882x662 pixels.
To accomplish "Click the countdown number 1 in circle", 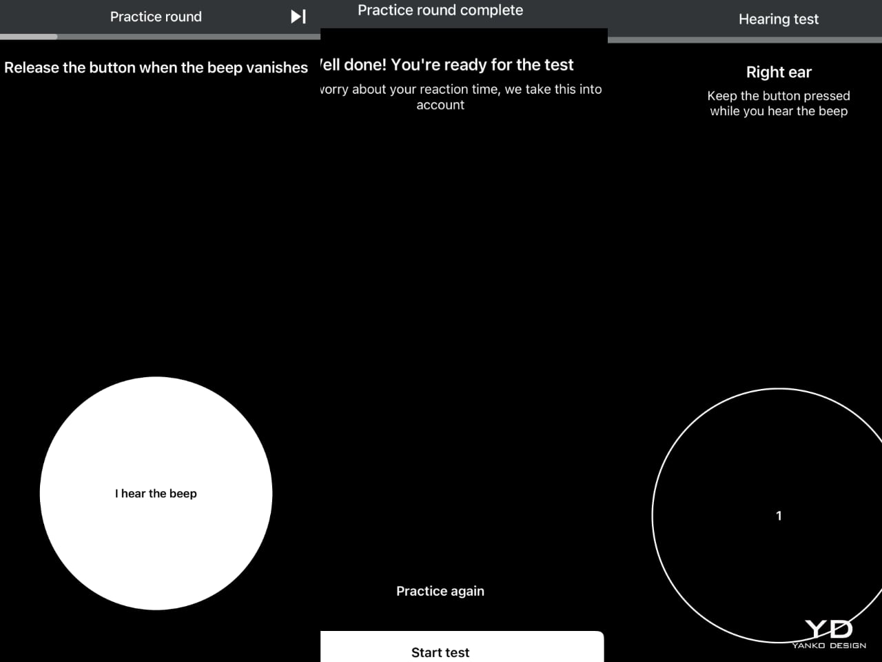I will click(x=779, y=516).
